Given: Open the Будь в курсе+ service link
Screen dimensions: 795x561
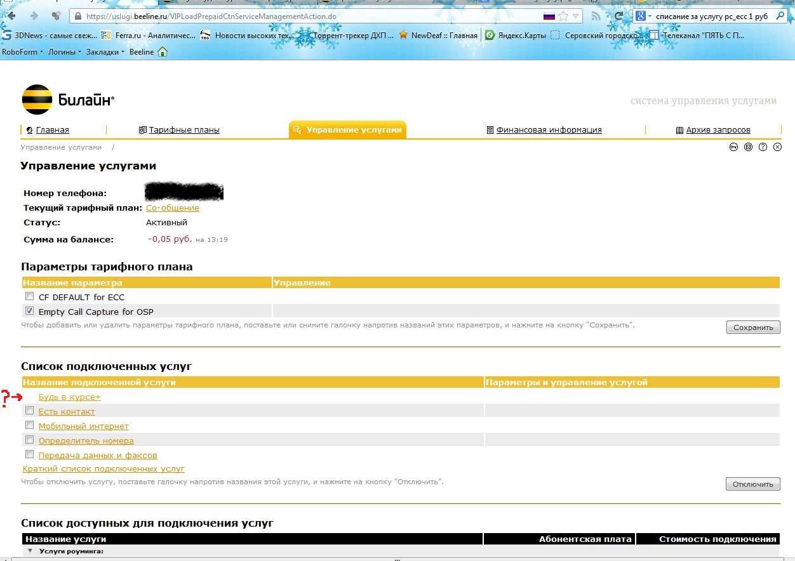Looking at the screenshot, I should (69, 397).
